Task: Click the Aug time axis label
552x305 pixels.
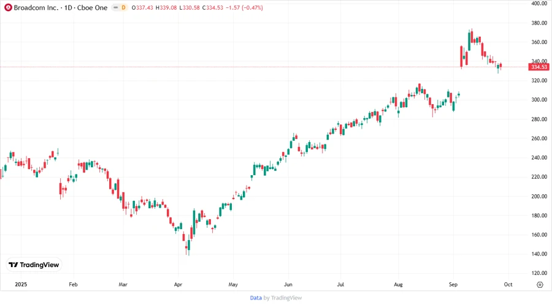Action: point(398,284)
